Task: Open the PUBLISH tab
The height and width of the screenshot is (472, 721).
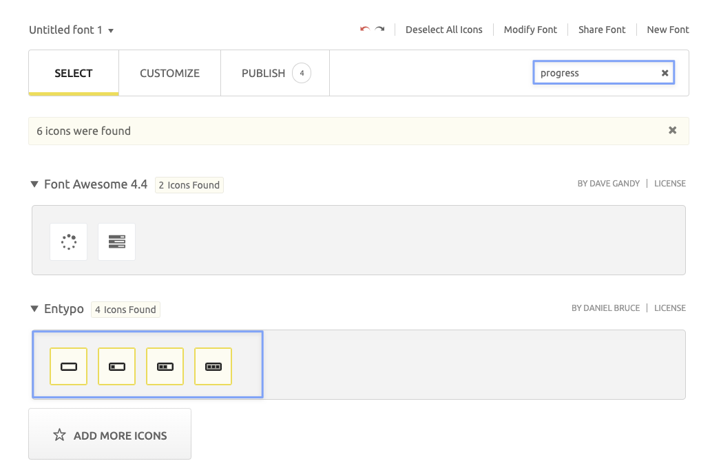Action: point(263,73)
